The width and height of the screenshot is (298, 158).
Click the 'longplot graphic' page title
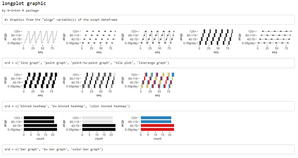24,4
